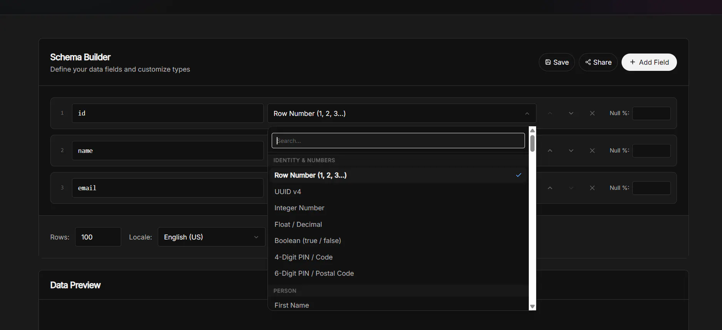
Task: Select Float / Decimal option
Action: click(x=398, y=224)
